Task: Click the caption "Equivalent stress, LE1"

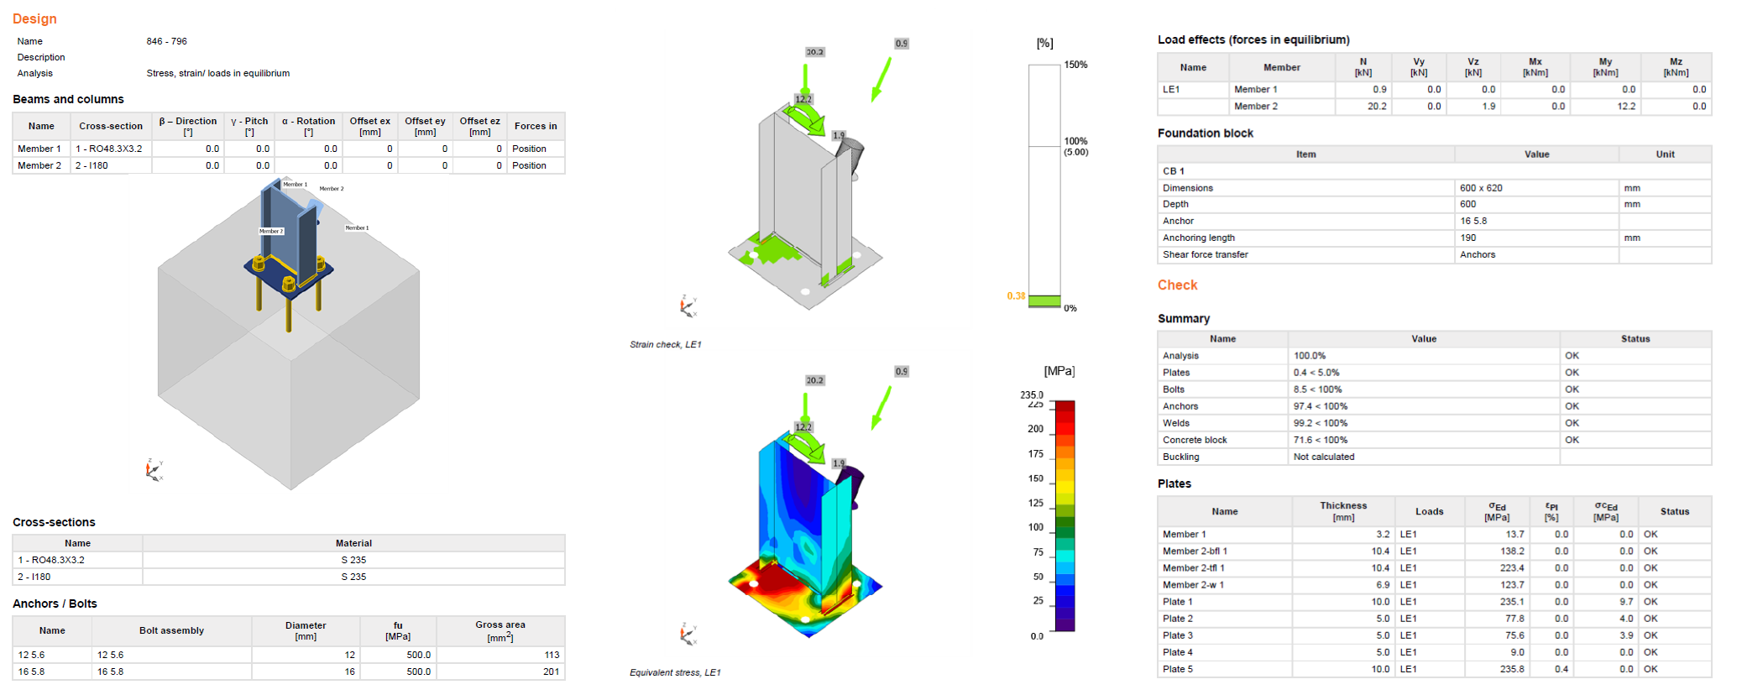Action: 675,672
